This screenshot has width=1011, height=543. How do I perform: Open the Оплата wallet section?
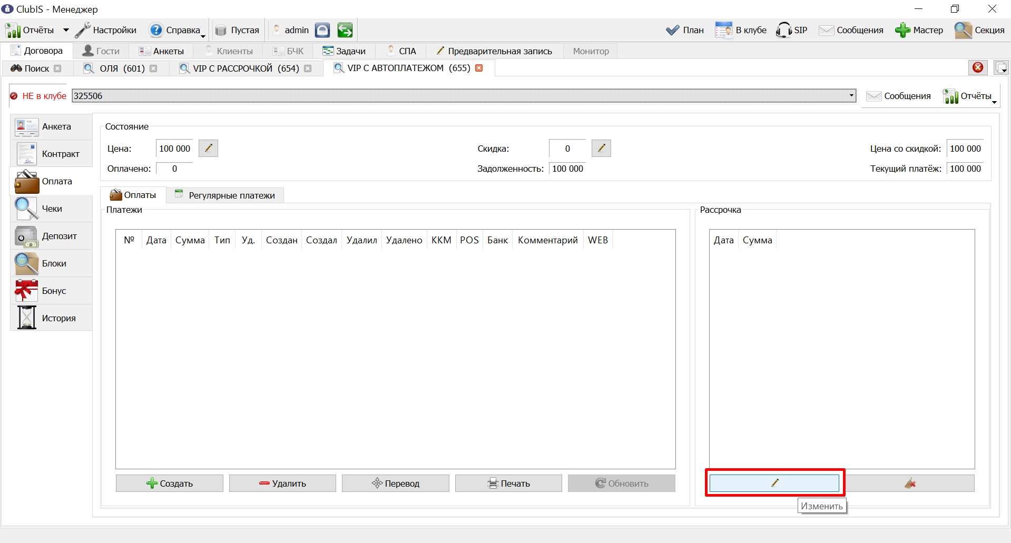[x=51, y=181]
